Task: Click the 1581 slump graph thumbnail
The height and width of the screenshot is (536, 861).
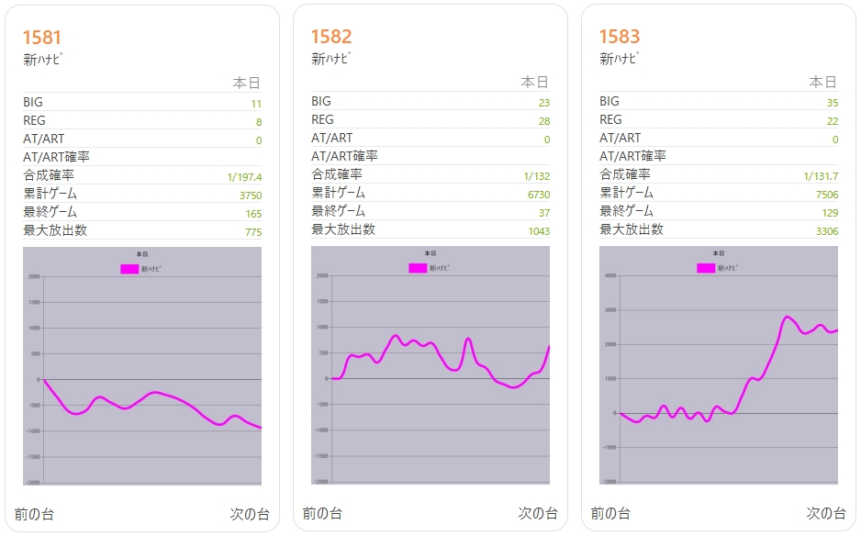Action: pos(142,367)
